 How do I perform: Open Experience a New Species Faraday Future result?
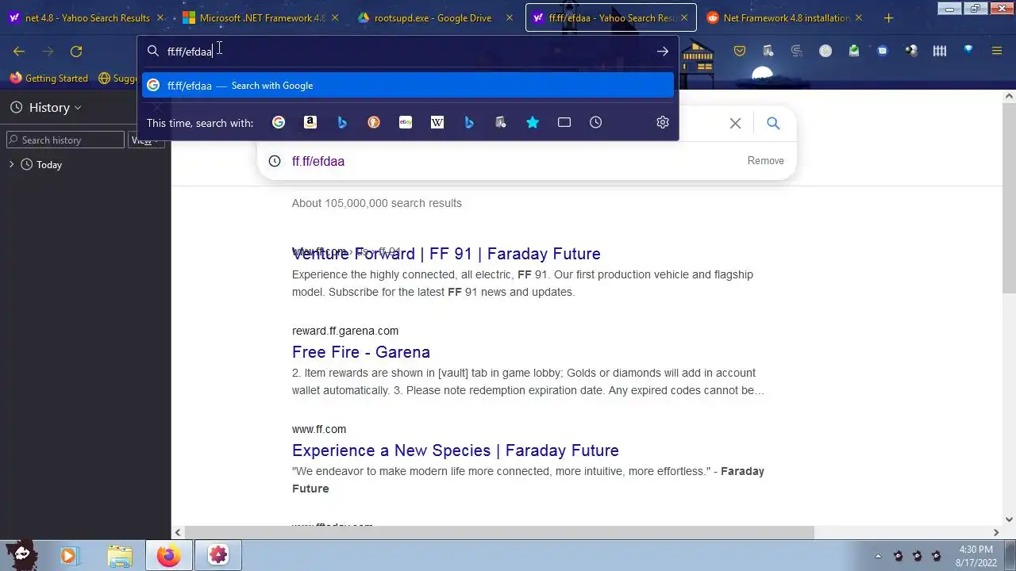tap(456, 450)
